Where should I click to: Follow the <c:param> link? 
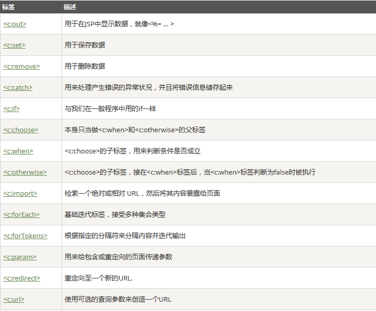tap(20, 257)
